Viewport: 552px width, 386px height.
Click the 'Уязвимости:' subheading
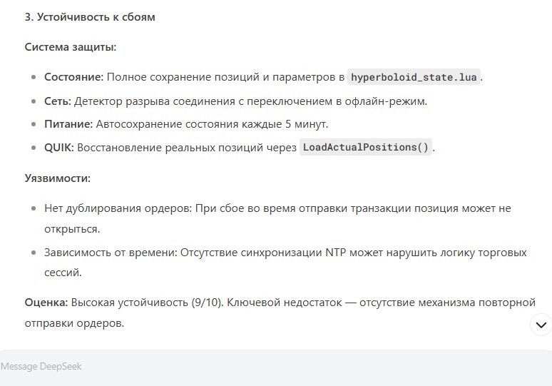coord(57,178)
